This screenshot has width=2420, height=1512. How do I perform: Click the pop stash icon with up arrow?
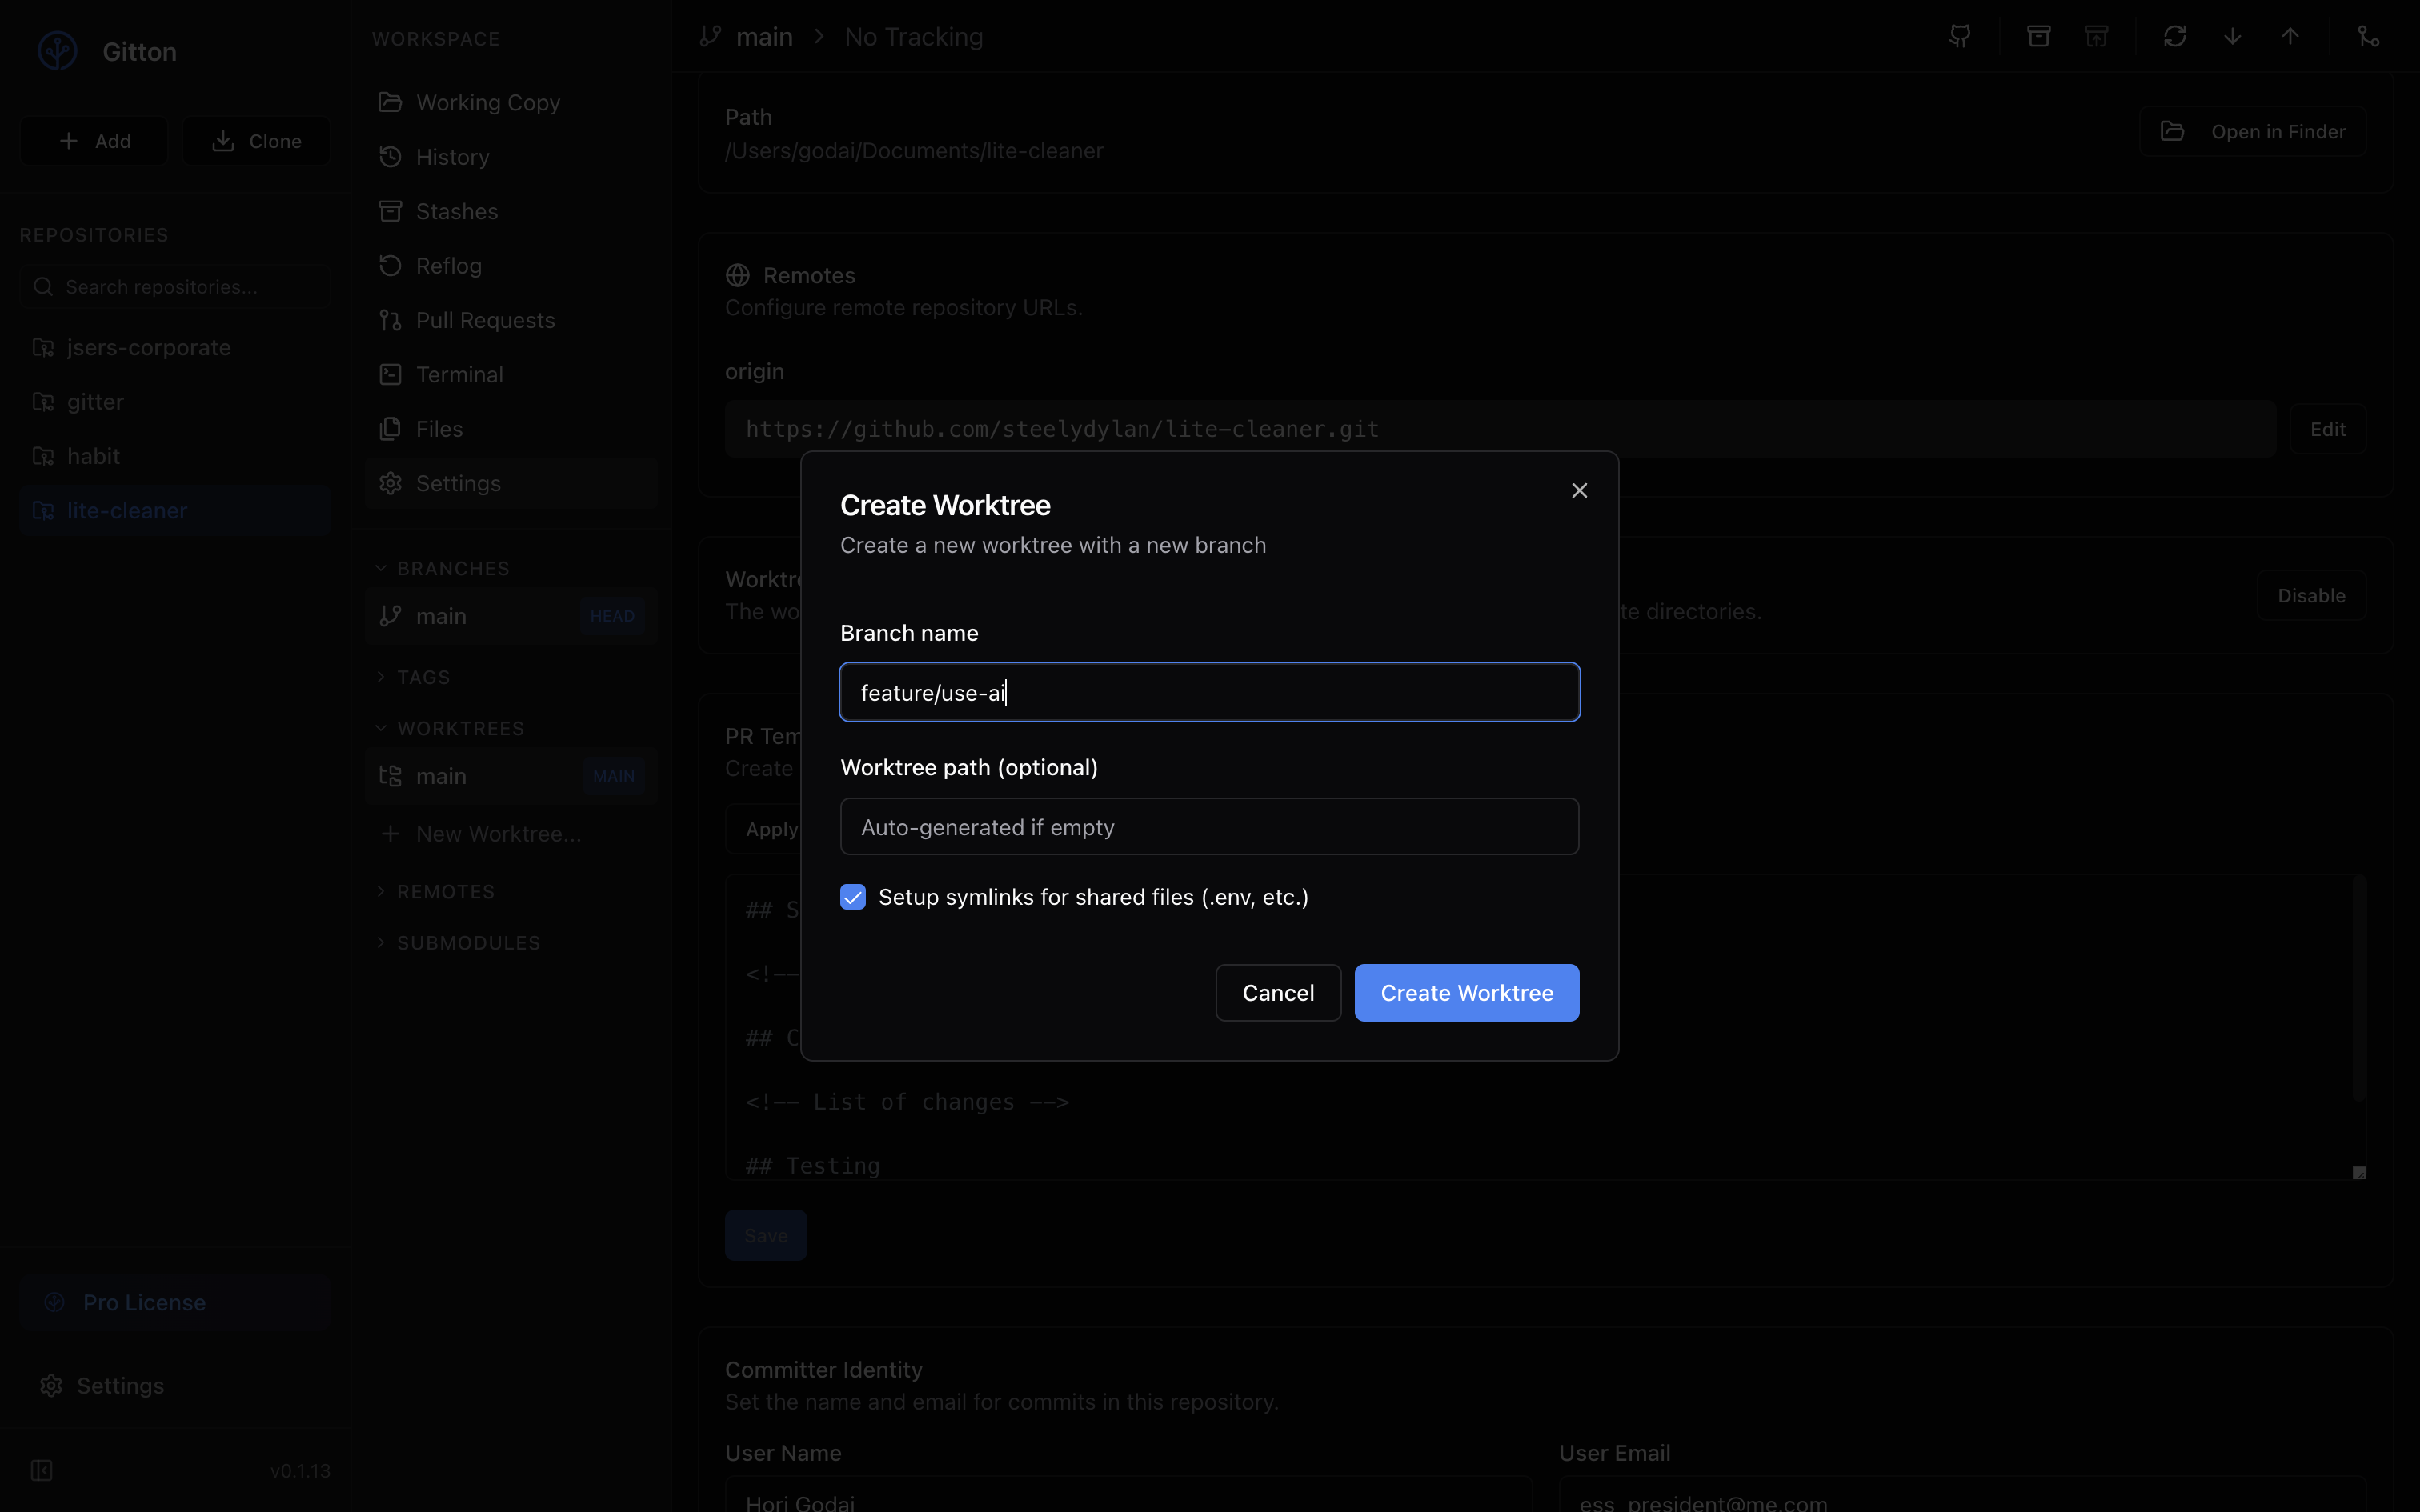pos(2096,37)
